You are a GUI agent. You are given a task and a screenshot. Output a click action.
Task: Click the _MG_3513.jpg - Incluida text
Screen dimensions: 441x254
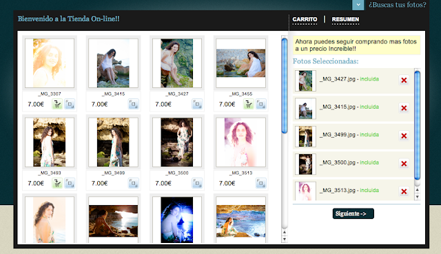point(349,190)
